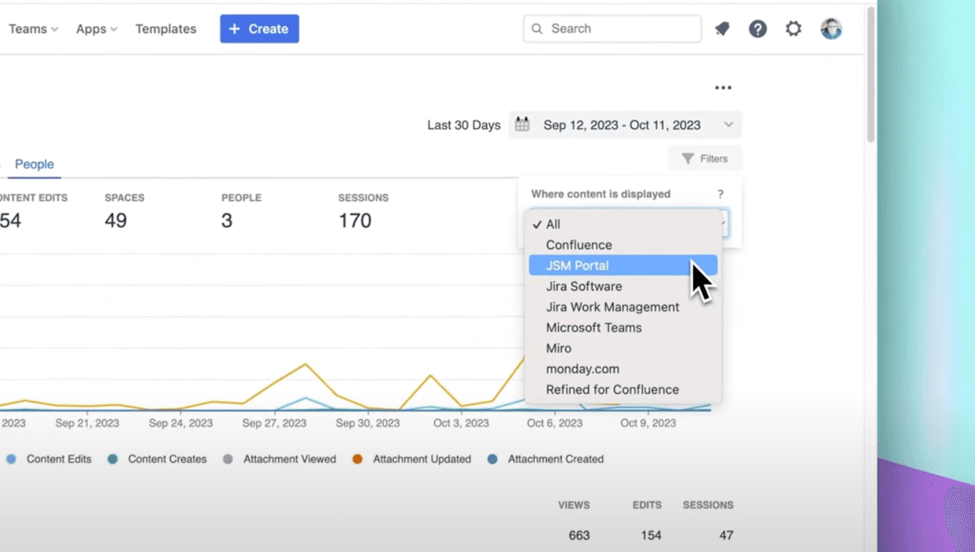Open the user profile avatar
Image resolution: width=975 pixels, height=552 pixels.
click(x=831, y=29)
